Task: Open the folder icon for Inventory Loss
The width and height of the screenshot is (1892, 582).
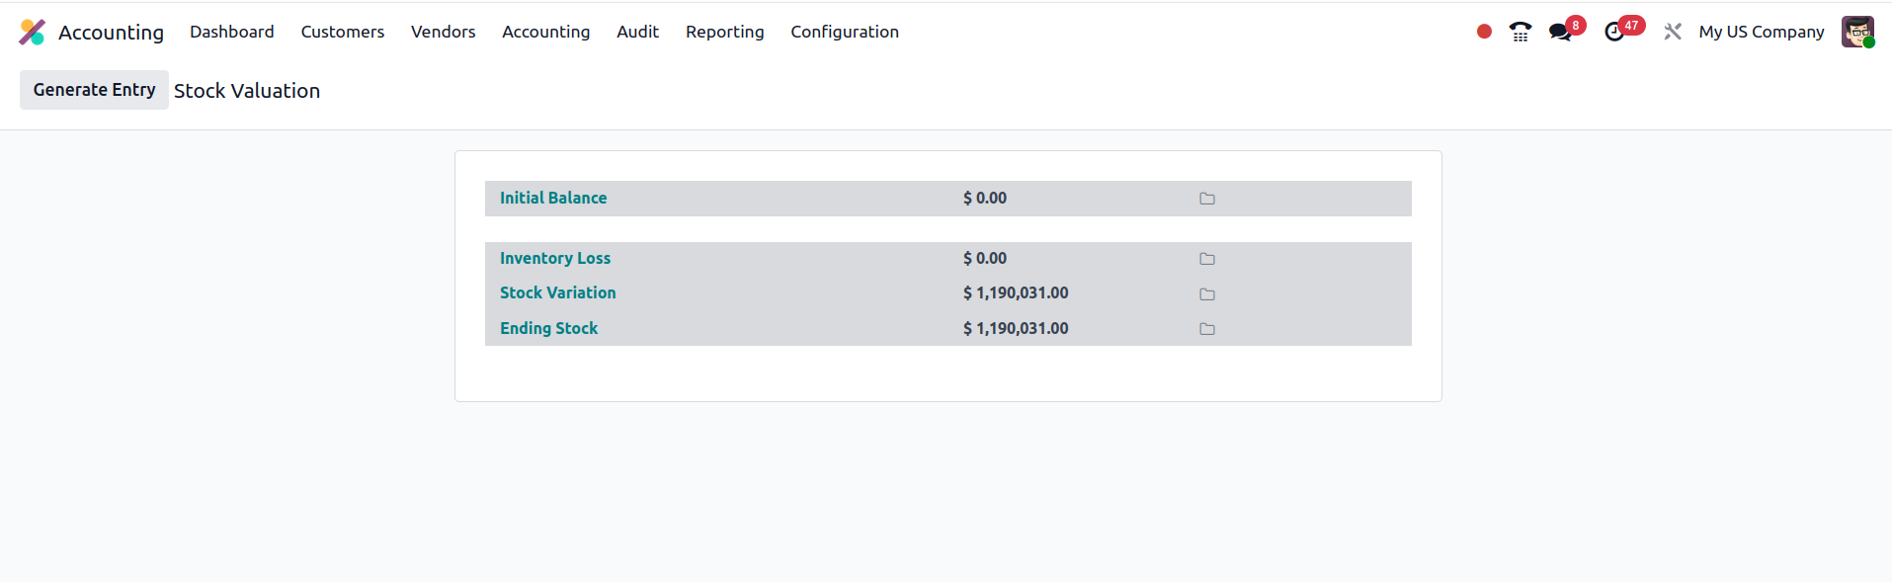Action: point(1206,259)
